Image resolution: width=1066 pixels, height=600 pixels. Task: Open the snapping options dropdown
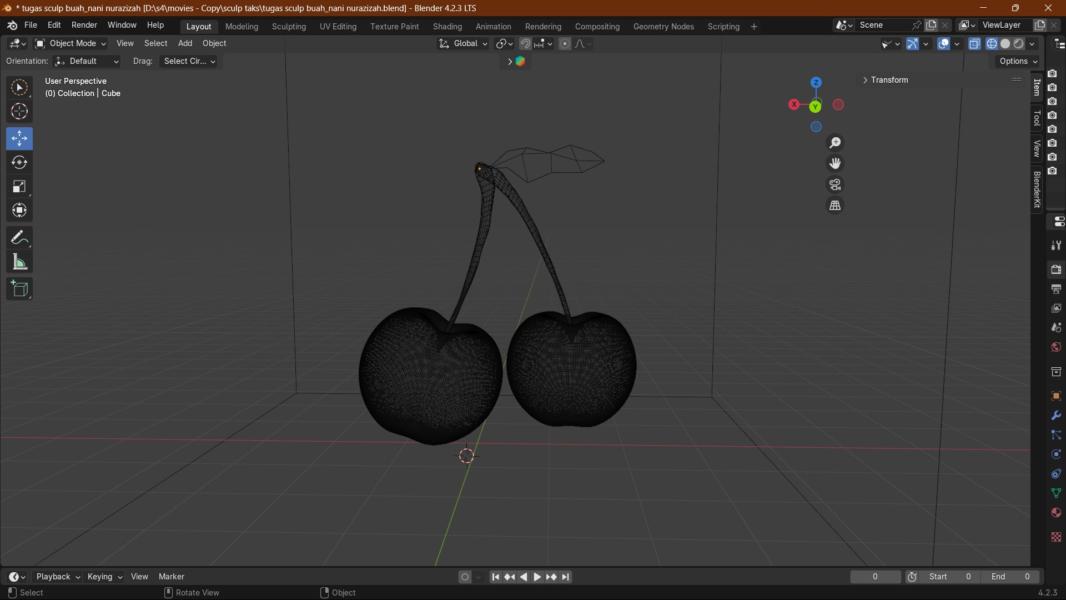(544, 43)
